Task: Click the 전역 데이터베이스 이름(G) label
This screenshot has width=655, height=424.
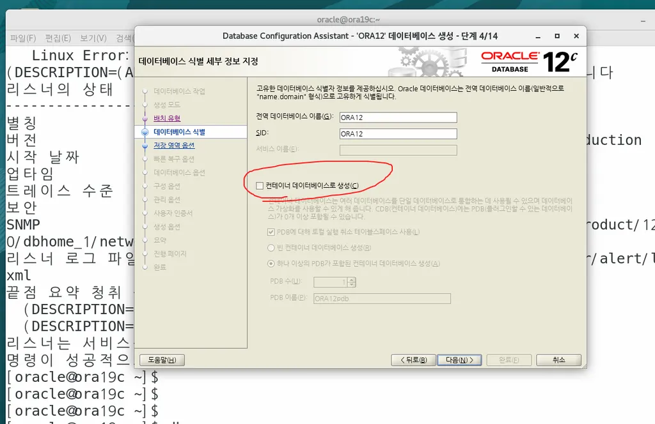Action: pos(294,116)
